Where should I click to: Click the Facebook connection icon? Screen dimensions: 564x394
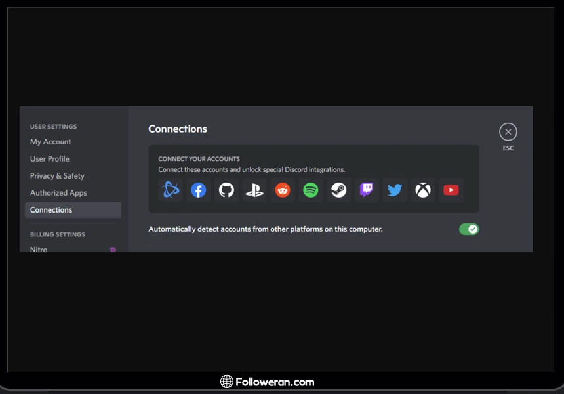[199, 190]
